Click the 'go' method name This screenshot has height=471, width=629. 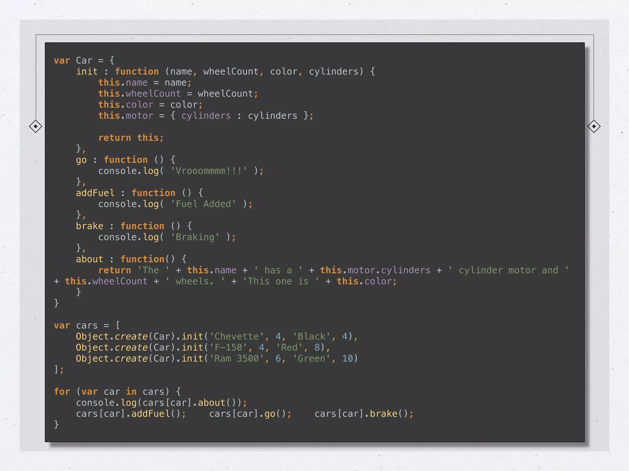[81, 160]
